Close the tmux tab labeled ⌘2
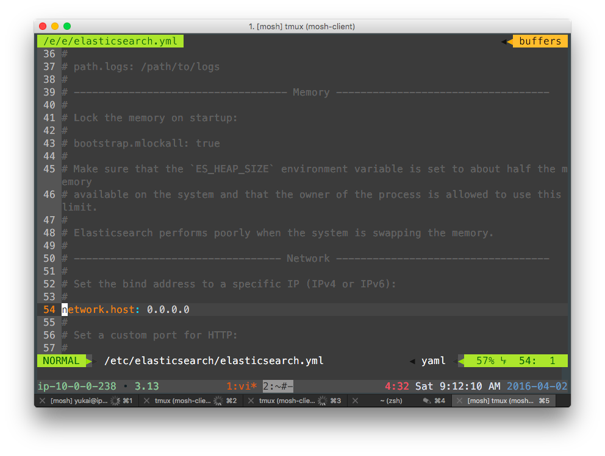 [146, 401]
